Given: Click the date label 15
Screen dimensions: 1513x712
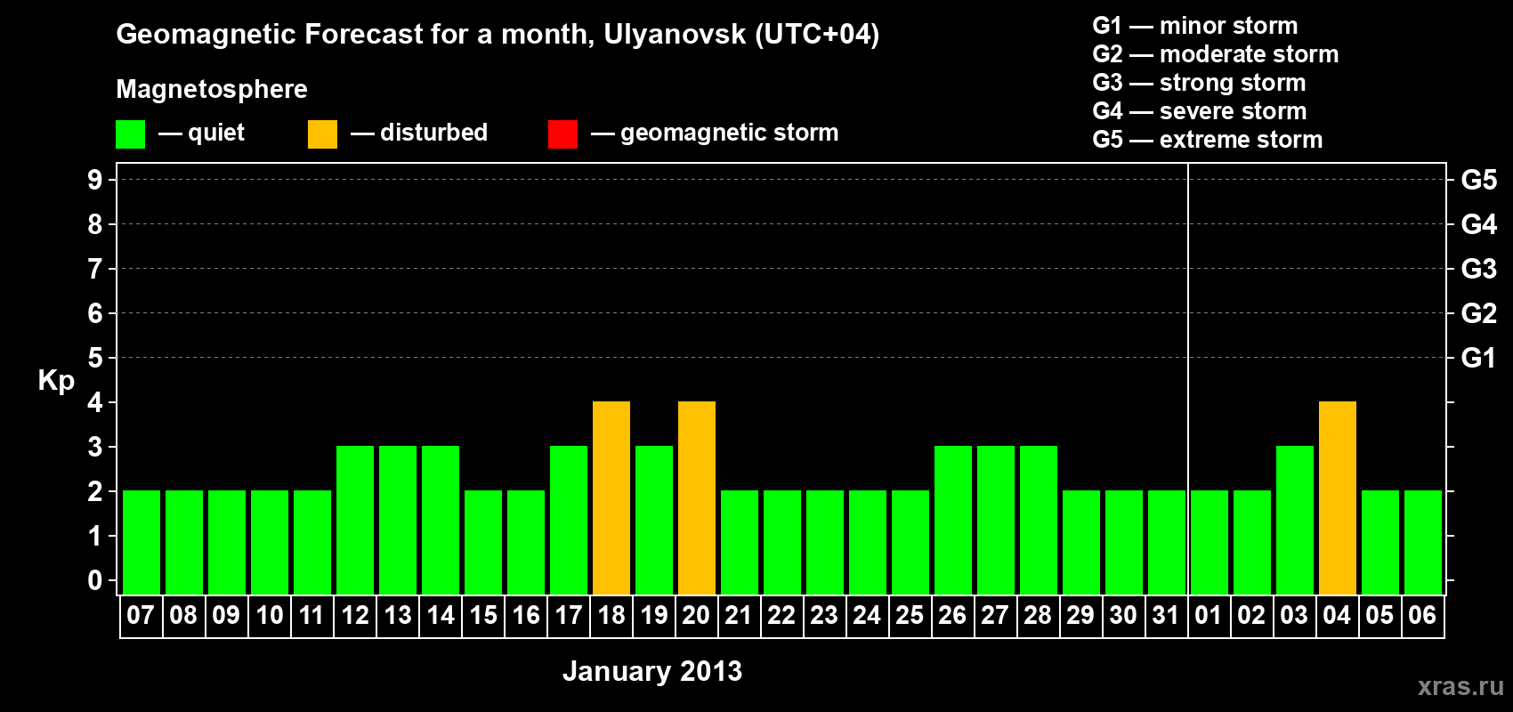Looking at the screenshot, I should [482, 615].
